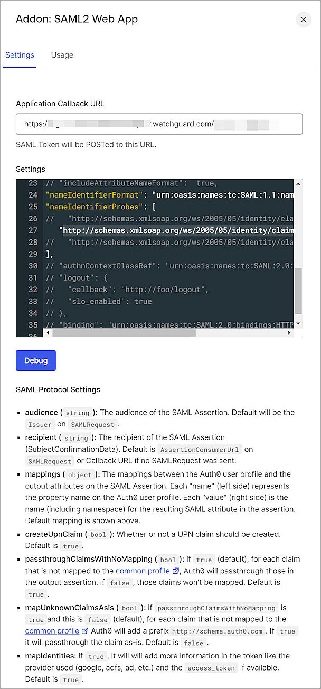Click the scroll-up arrow on the editor scrollbar
Image resolution: width=321 pixels, height=689 pixels.
[298, 183]
